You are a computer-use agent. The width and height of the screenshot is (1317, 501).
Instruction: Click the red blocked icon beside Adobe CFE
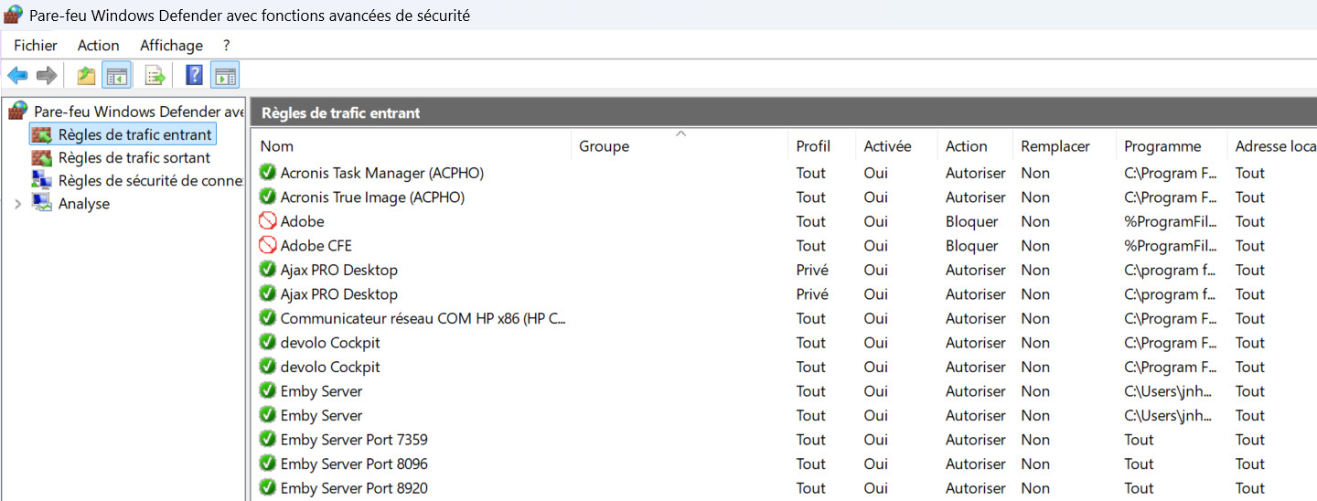[x=268, y=245]
